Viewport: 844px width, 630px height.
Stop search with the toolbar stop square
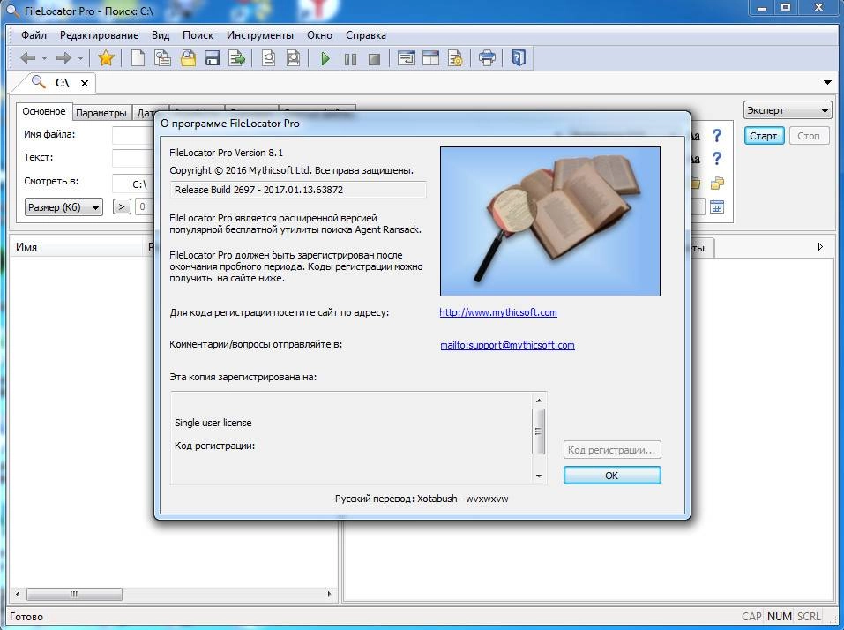tap(374, 59)
